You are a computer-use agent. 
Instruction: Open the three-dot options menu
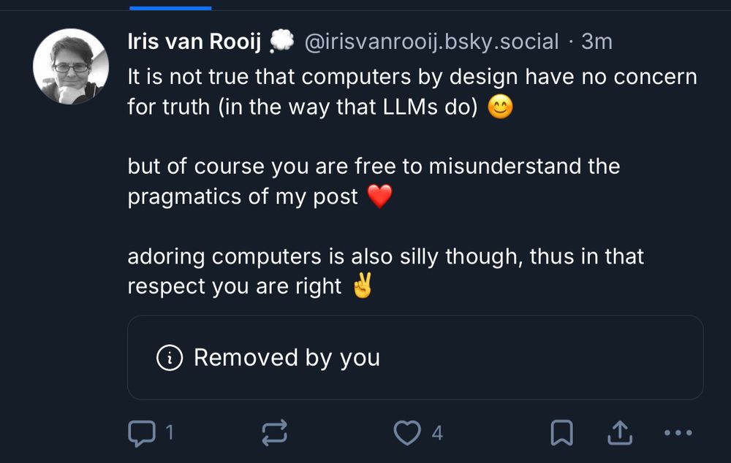tap(679, 432)
